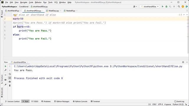Close the WeekDays.py editor tab
The image size is (189, 106).
point(61,11)
